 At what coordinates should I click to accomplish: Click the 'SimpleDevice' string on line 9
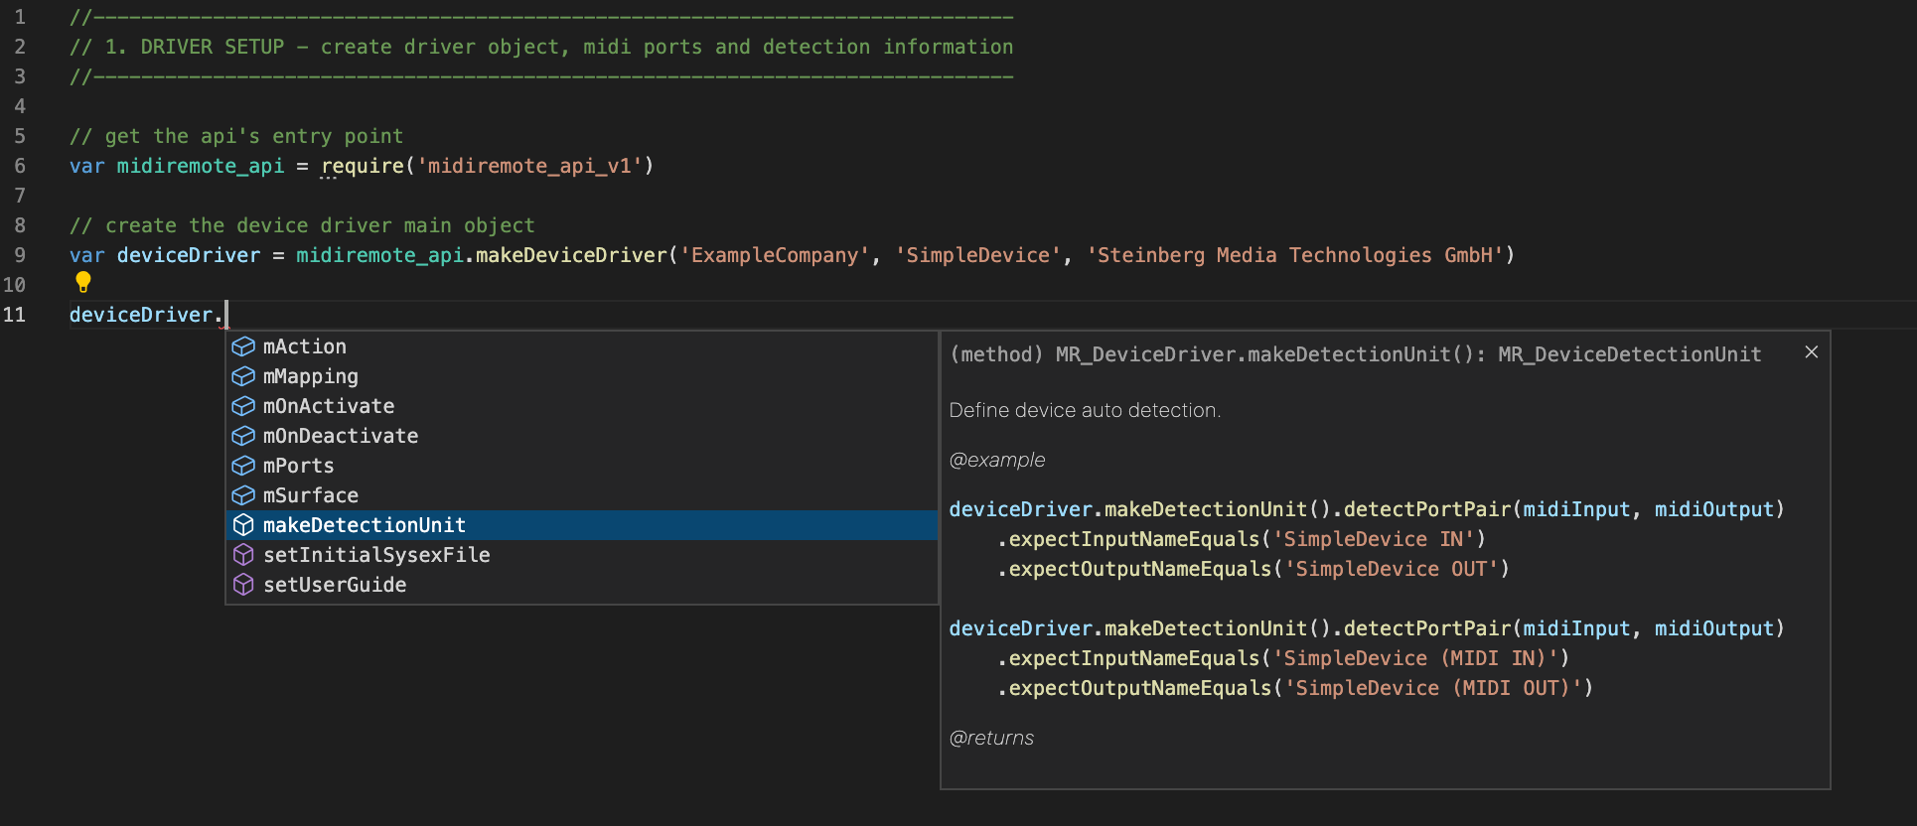978,255
